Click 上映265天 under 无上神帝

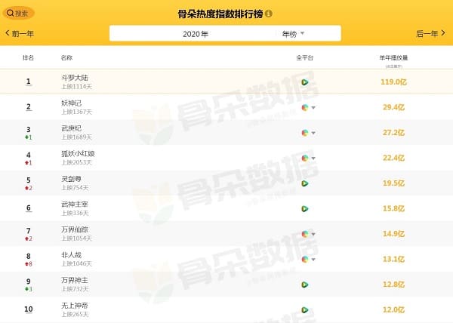(x=75, y=315)
